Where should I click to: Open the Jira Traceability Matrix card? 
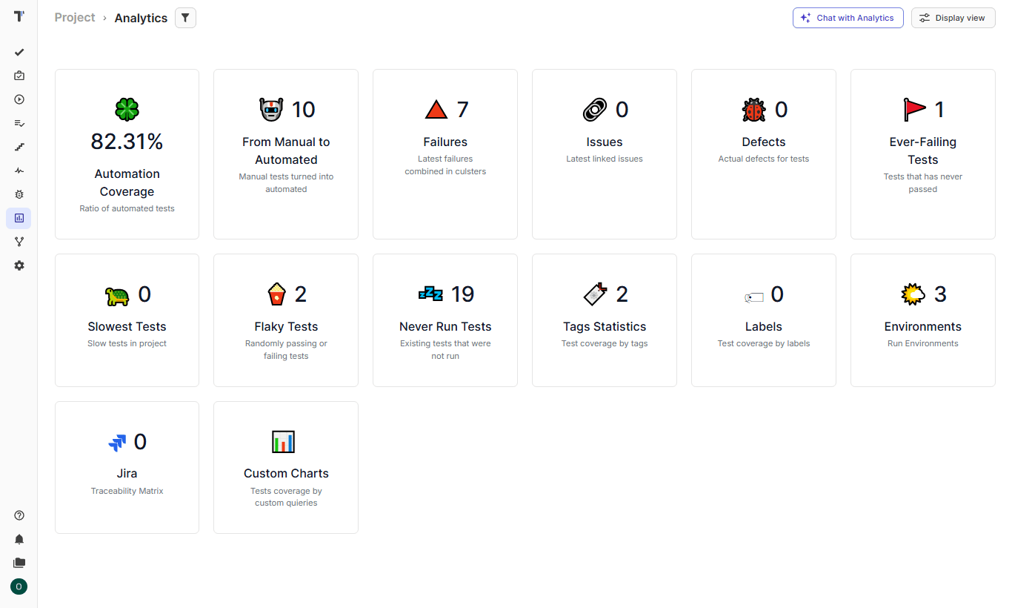tap(127, 468)
